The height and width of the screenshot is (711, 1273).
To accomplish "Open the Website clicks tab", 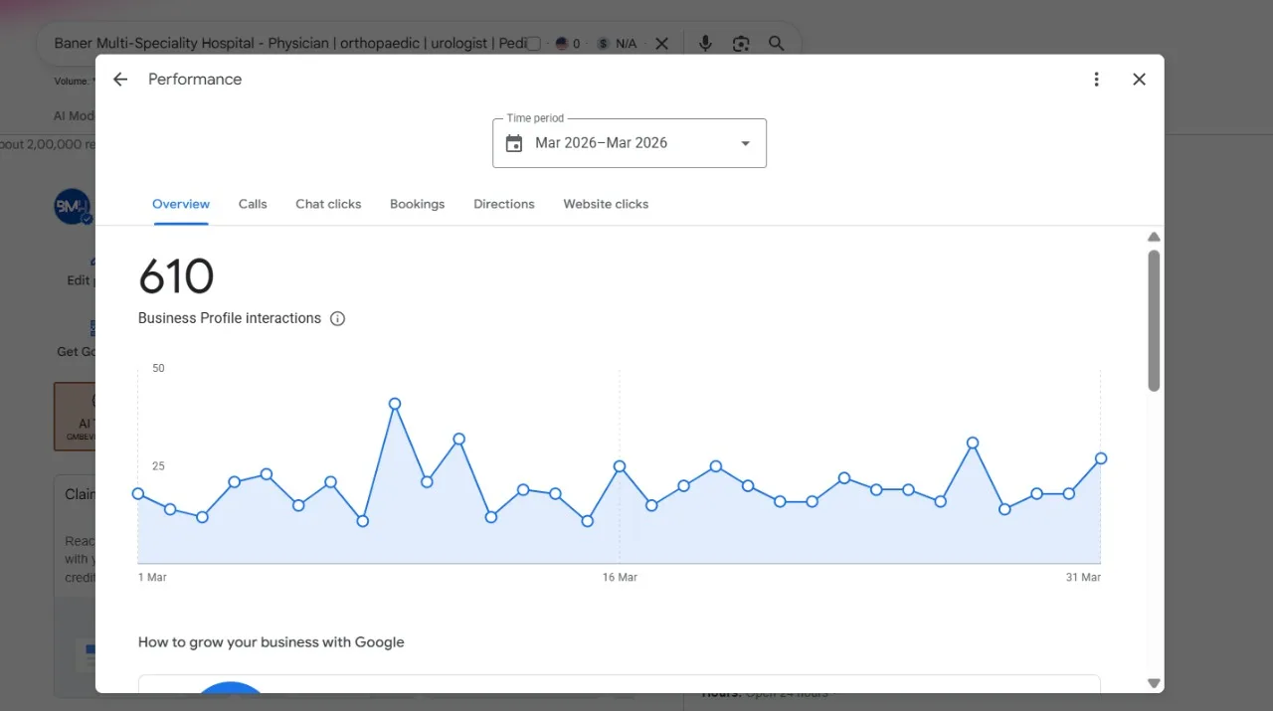I will [x=606, y=204].
